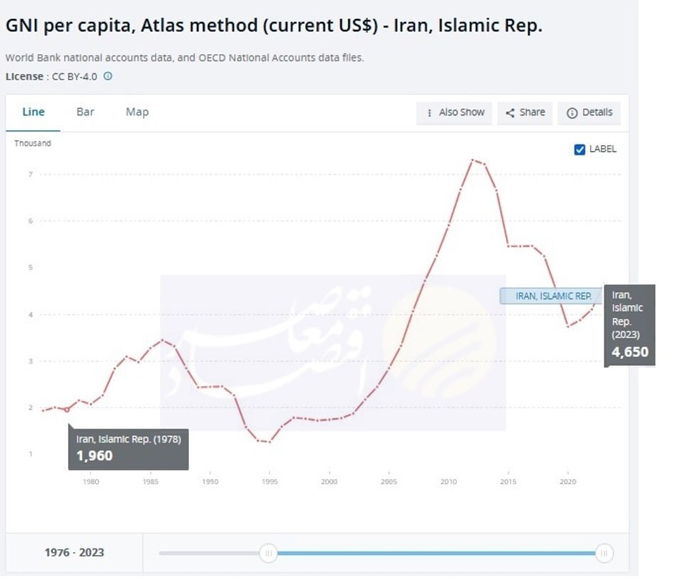The image size is (693, 581).
Task: Open the Also Show options menu
Action: click(x=455, y=112)
